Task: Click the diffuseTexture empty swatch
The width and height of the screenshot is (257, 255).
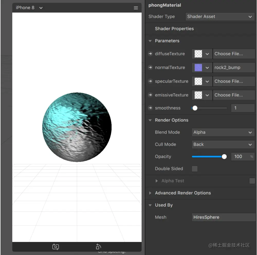Action: click(198, 54)
